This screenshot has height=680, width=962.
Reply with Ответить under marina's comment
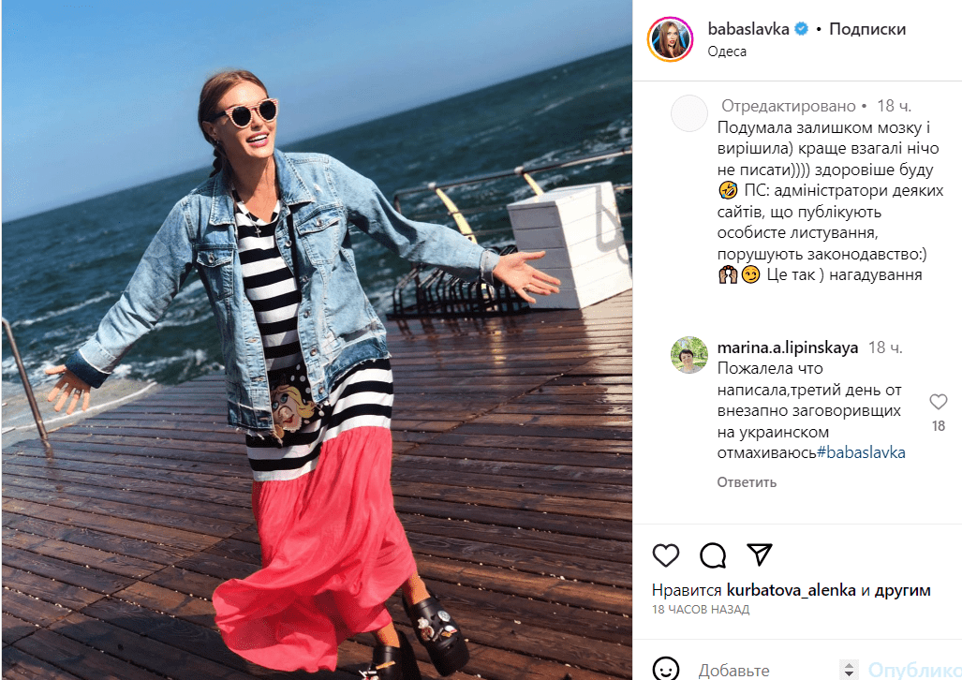[x=747, y=482]
